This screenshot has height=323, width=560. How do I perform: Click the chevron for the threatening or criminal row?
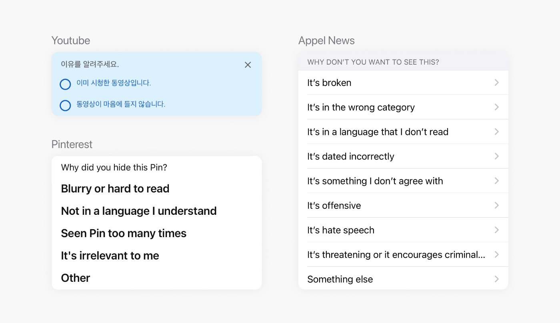point(496,254)
